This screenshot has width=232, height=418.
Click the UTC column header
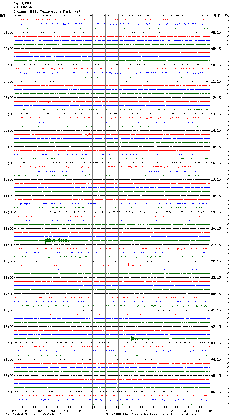217,16
